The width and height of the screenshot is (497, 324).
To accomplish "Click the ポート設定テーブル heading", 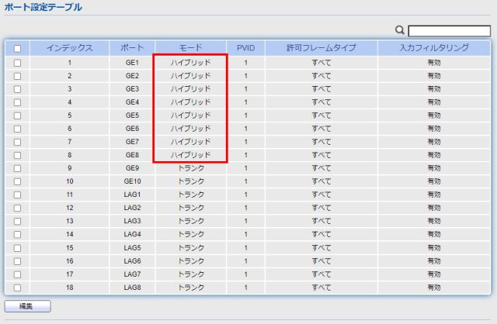I will tap(43, 7).
